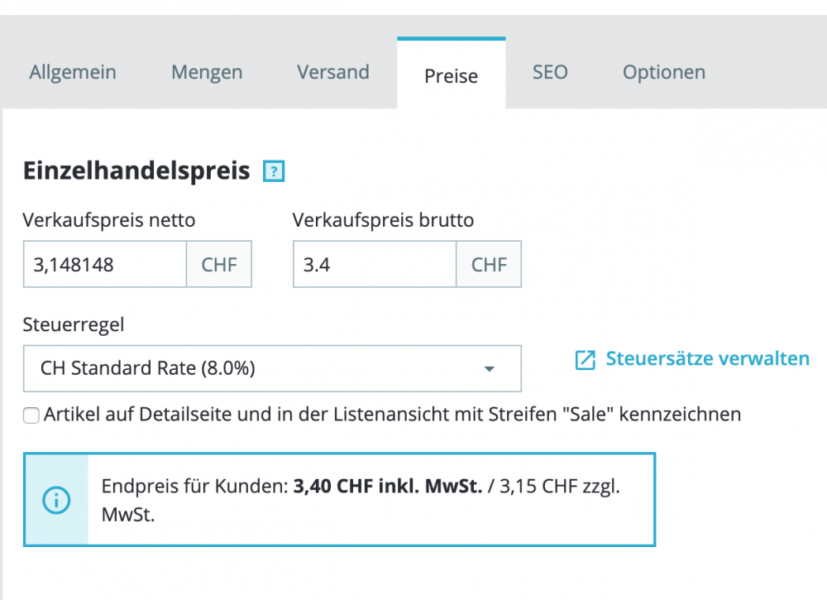The image size is (827, 600).
Task: Open the Mengen tab
Action: coord(207,73)
